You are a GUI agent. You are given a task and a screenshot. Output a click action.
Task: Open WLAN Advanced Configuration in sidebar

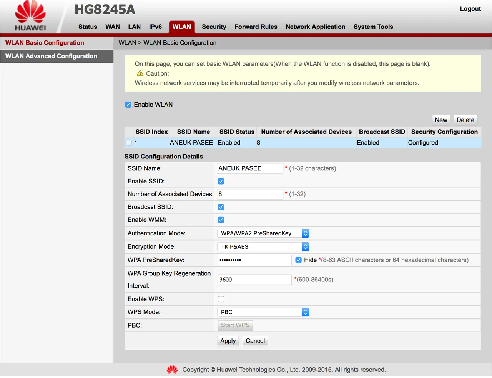pyautogui.click(x=57, y=56)
